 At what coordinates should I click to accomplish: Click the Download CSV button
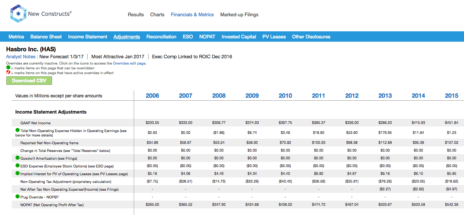[x=29, y=80]
